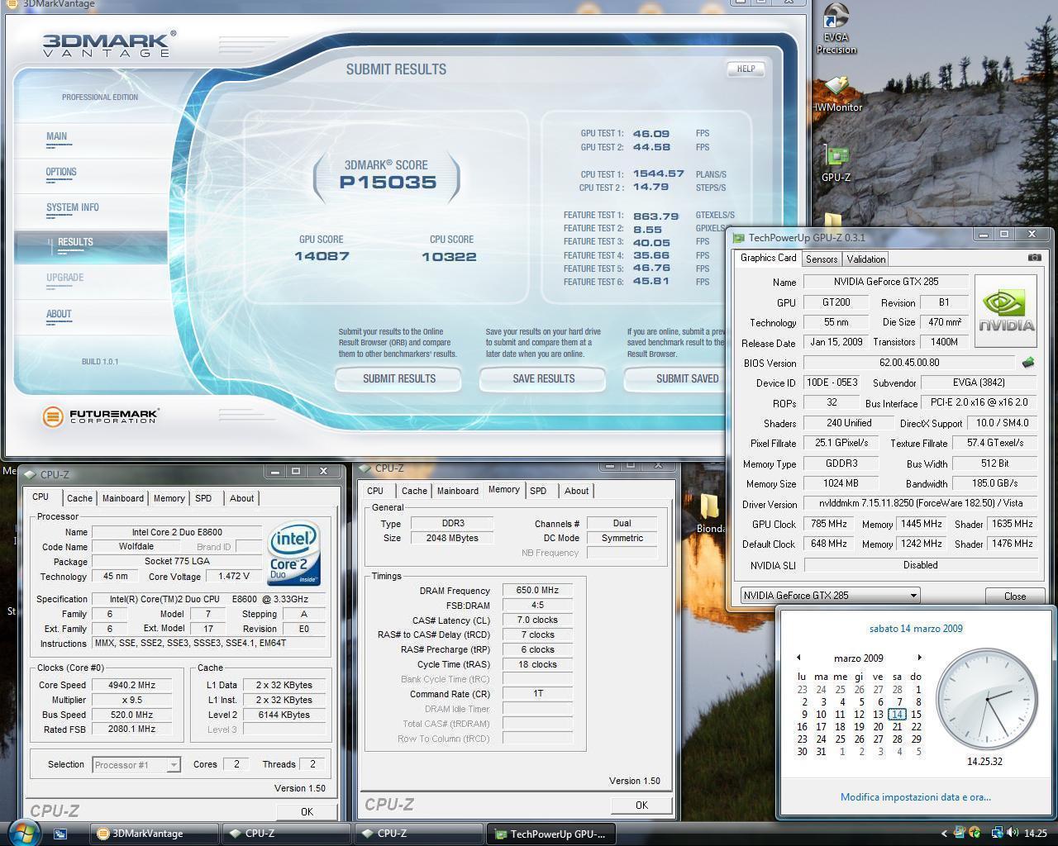The image size is (1058, 846).
Task: Click OK in the left CPU-Z window
Action: 307,811
